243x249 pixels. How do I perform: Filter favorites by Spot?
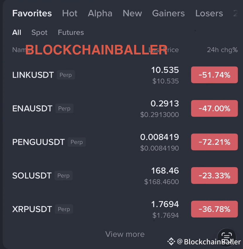click(x=39, y=32)
